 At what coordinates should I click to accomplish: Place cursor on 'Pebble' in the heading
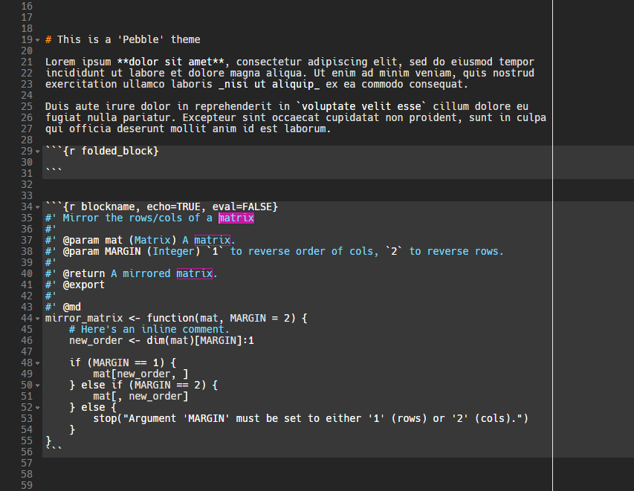[140, 39]
